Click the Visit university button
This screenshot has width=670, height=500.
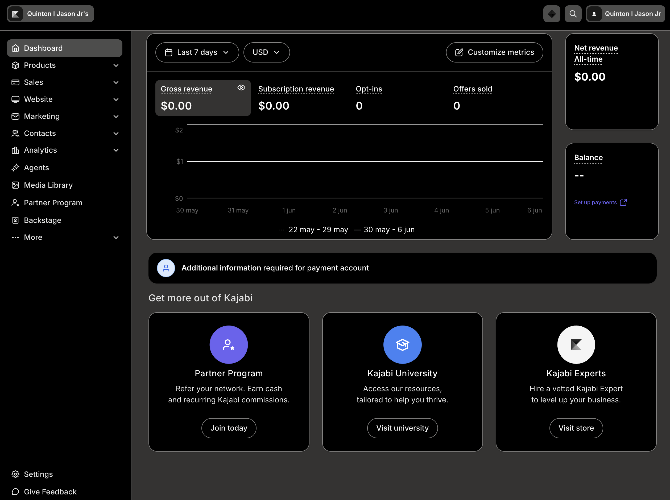click(402, 428)
